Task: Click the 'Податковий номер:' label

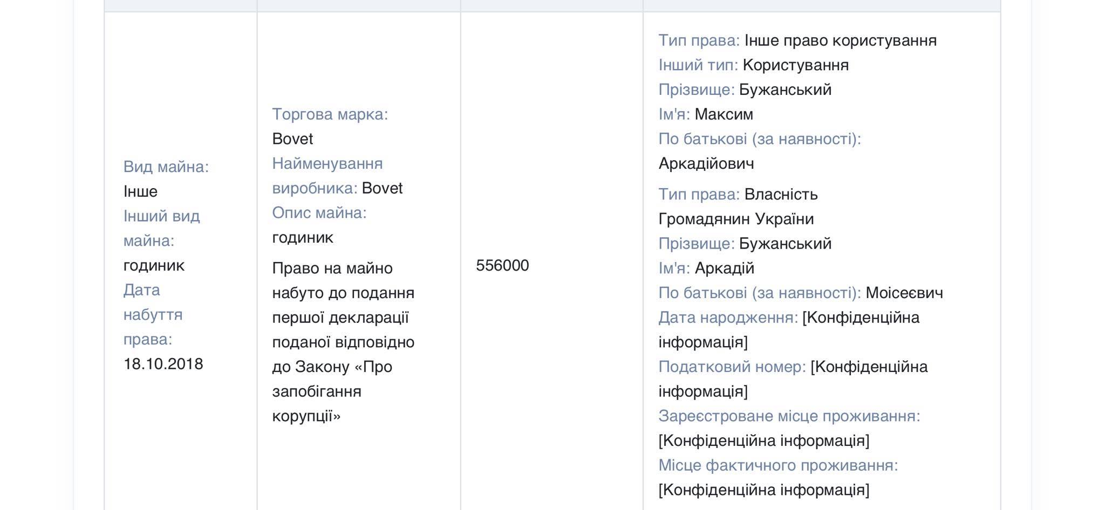Action: click(732, 367)
